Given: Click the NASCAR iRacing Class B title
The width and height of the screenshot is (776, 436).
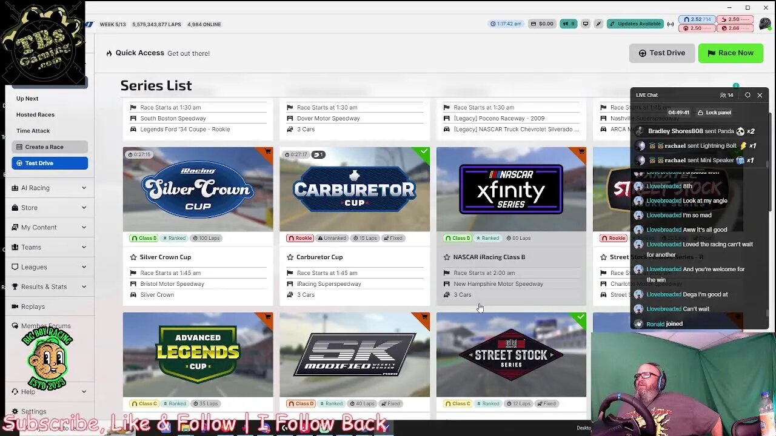Looking at the screenshot, I should (x=489, y=257).
